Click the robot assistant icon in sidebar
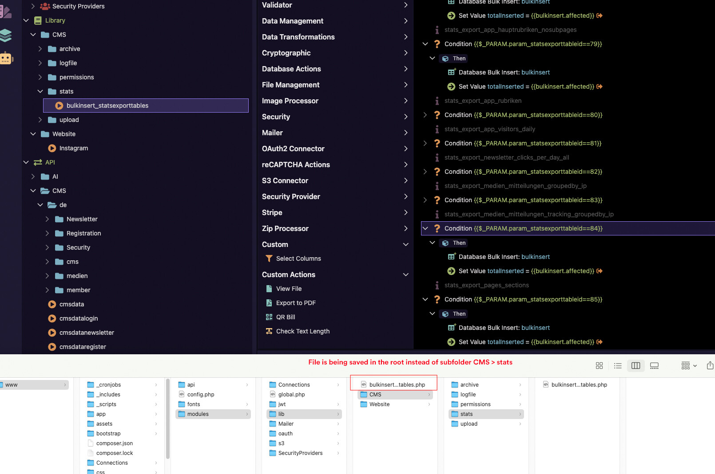The height and width of the screenshot is (474, 715). click(x=6, y=58)
